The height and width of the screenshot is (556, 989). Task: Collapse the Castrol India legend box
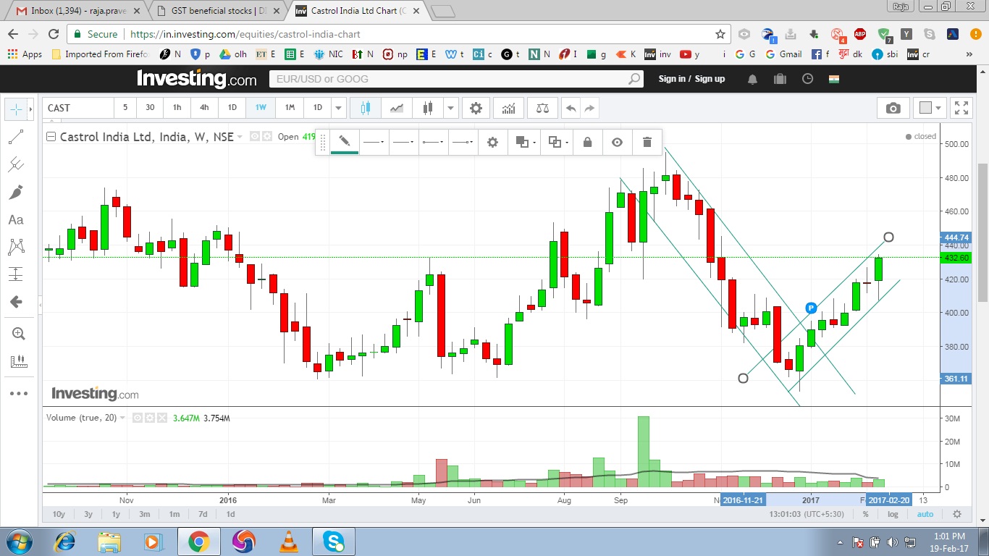coord(51,136)
